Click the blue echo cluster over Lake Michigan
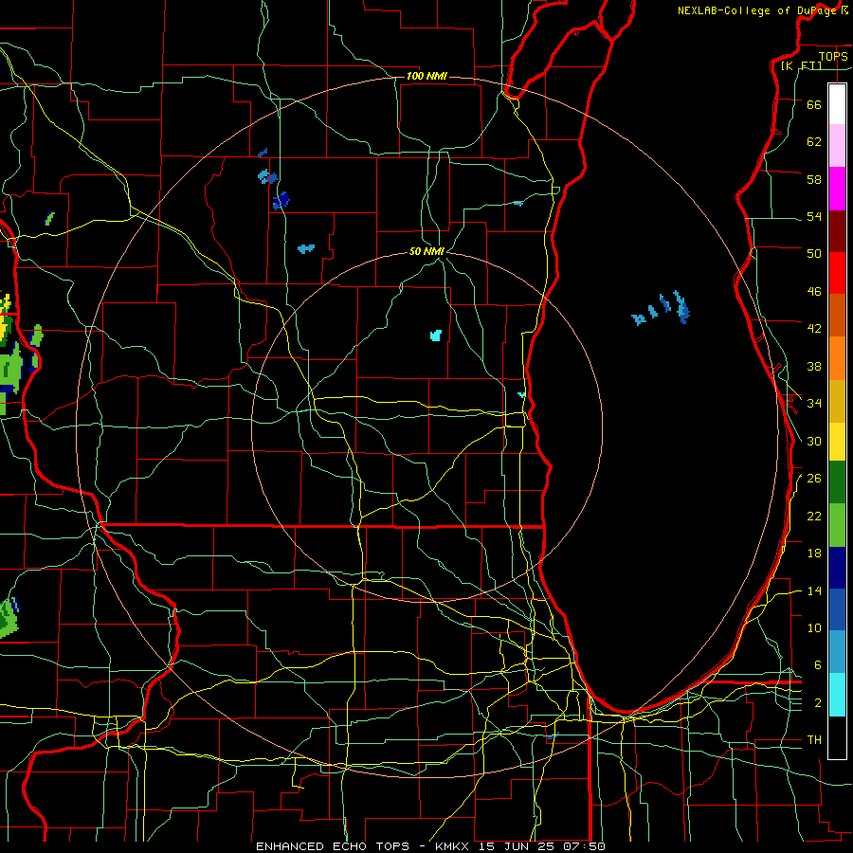This screenshot has width=853, height=853. point(662,309)
